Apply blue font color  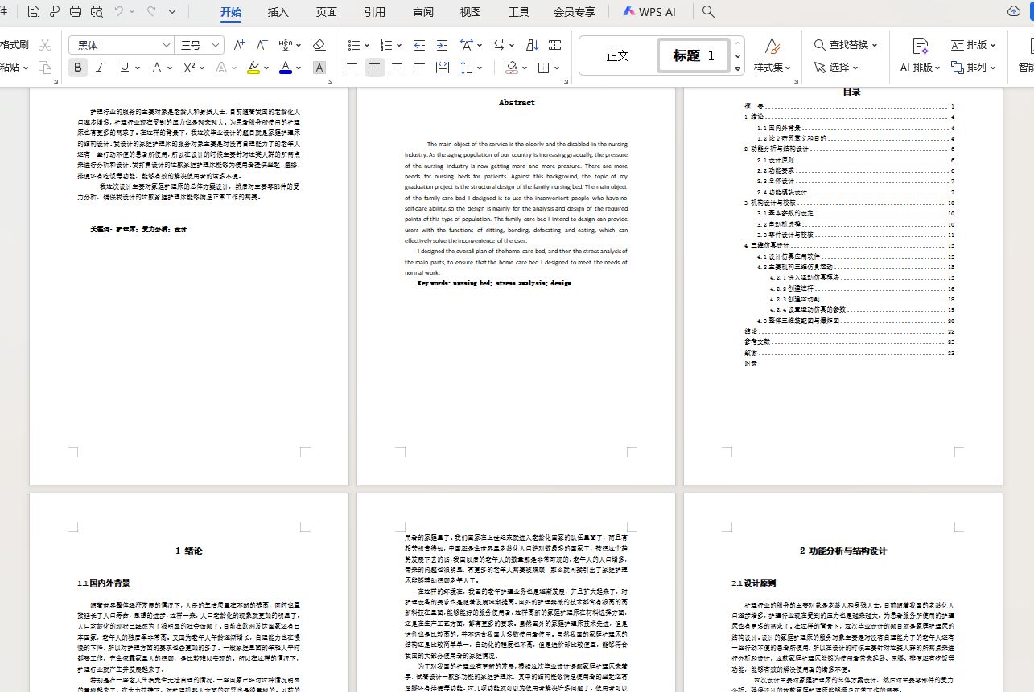tap(286, 68)
